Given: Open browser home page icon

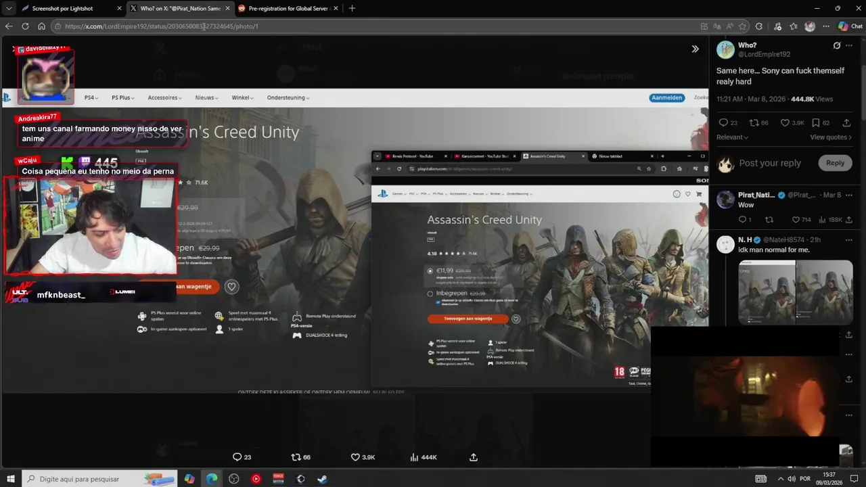Looking at the screenshot, I should (x=41, y=26).
